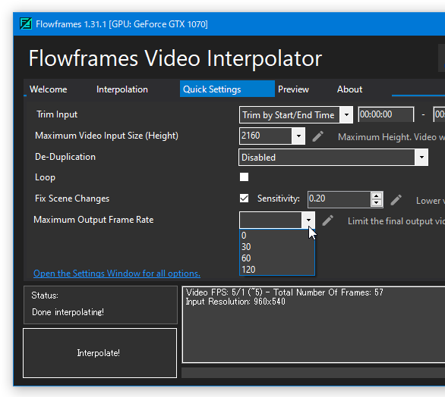This screenshot has height=397, width=445.
Task: Click the progress bar below the log
Action: tap(313, 373)
